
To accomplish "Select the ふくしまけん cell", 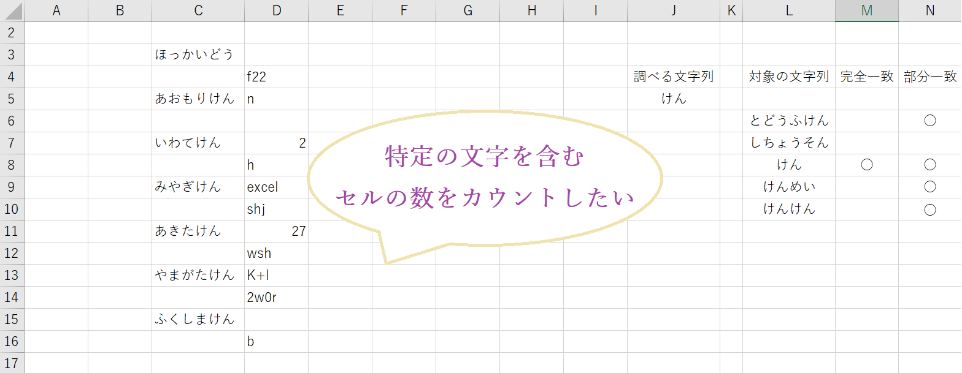I will [x=195, y=319].
